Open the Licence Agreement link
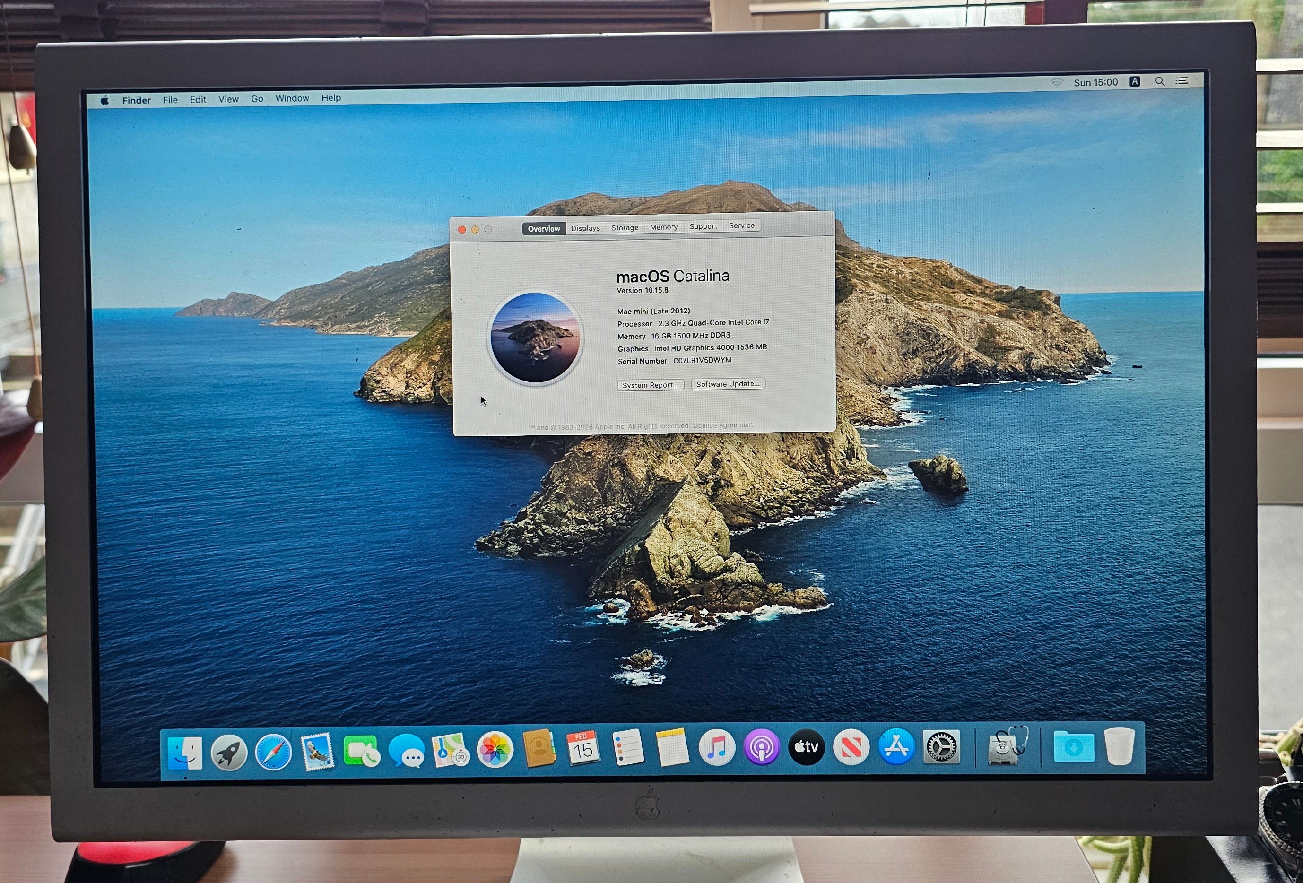This screenshot has height=883, width=1303. coord(723,425)
